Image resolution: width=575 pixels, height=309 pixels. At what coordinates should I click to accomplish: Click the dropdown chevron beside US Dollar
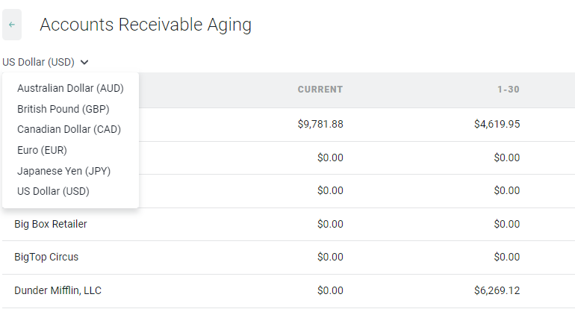coord(84,62)
